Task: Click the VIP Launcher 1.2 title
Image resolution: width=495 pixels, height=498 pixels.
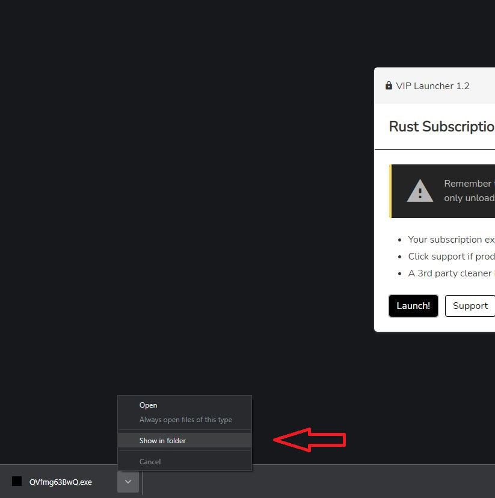Action: [432, 86]
